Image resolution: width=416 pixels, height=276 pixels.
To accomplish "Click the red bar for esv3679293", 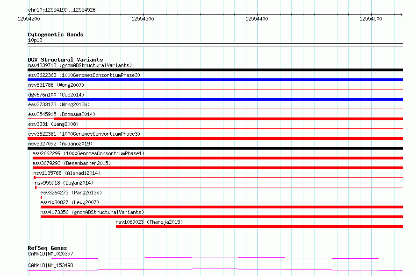I will [x=218, y=168].
